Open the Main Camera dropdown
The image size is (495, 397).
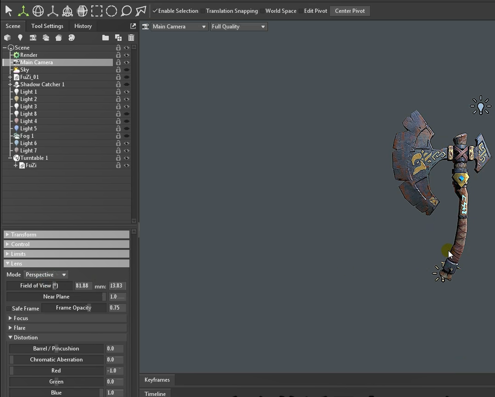(179, 27)
